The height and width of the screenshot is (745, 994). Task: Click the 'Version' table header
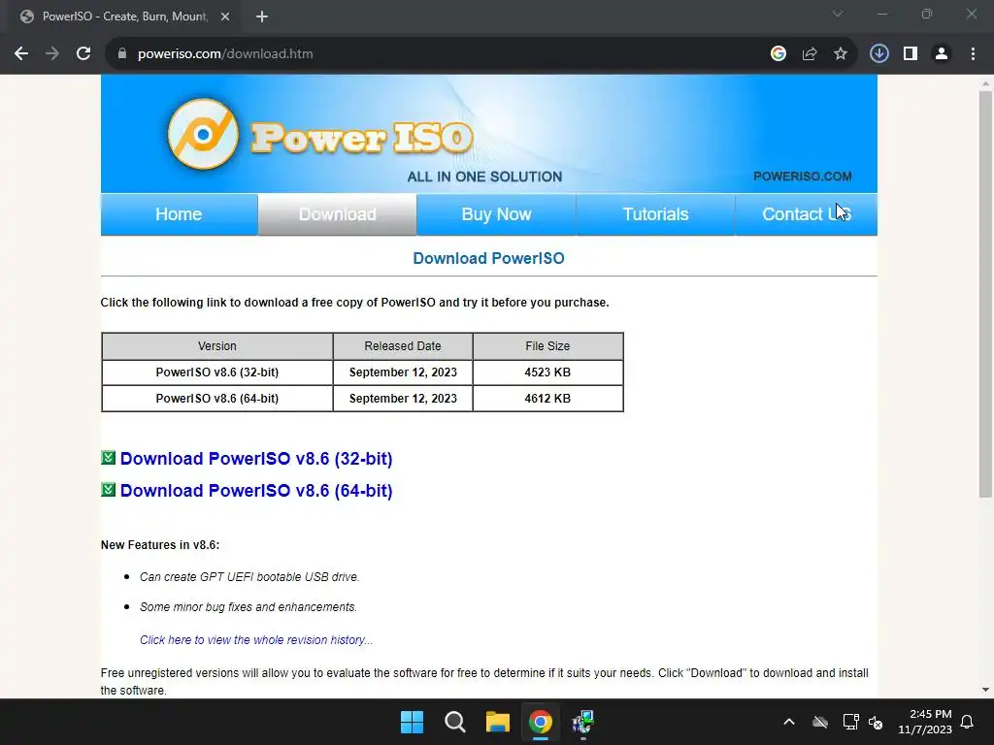click(216, 346)
